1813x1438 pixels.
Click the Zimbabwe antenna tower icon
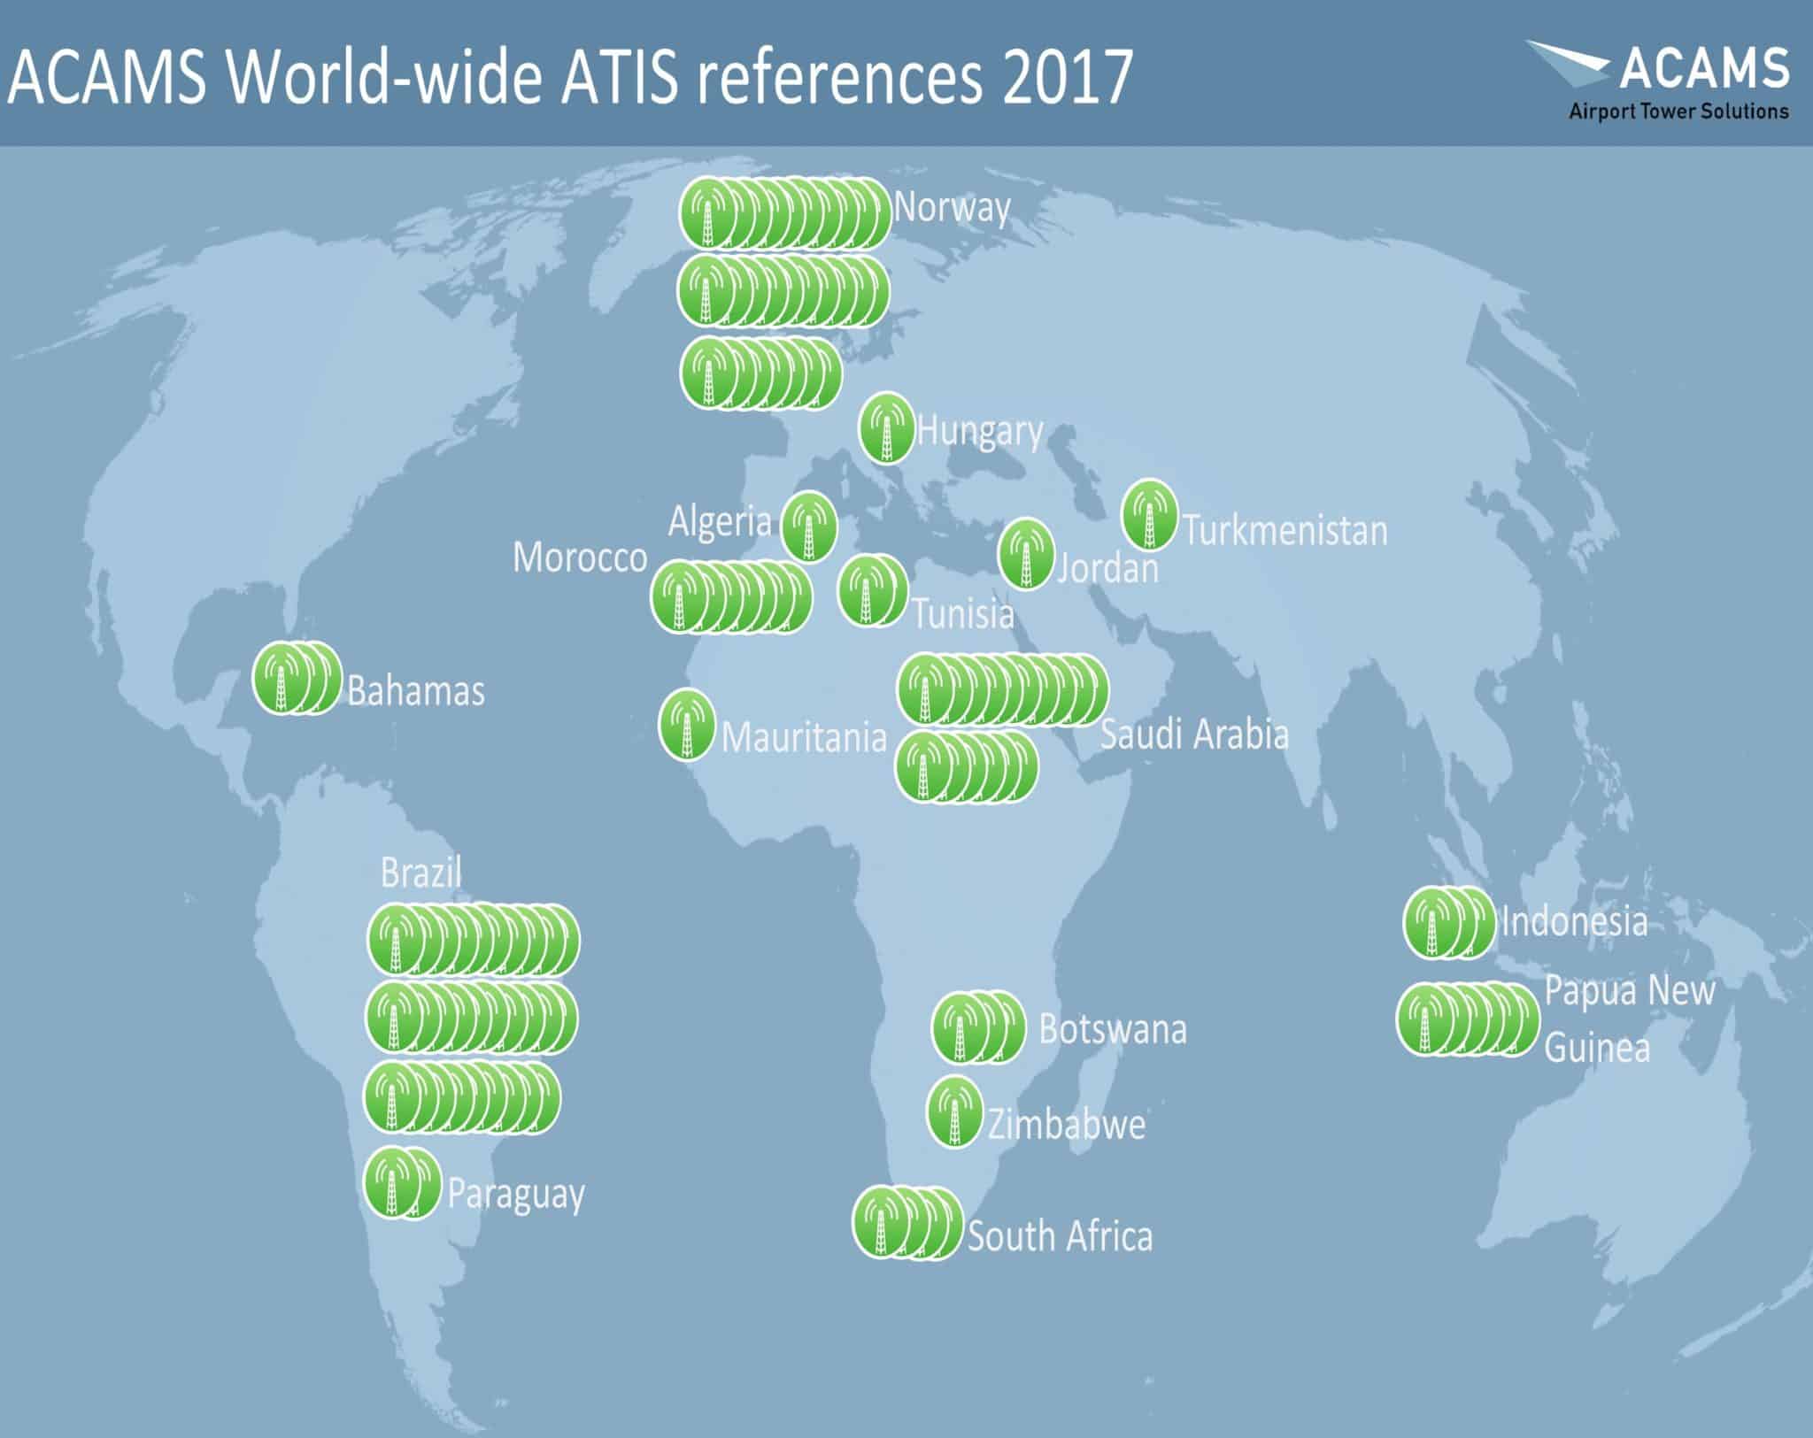954,1111
